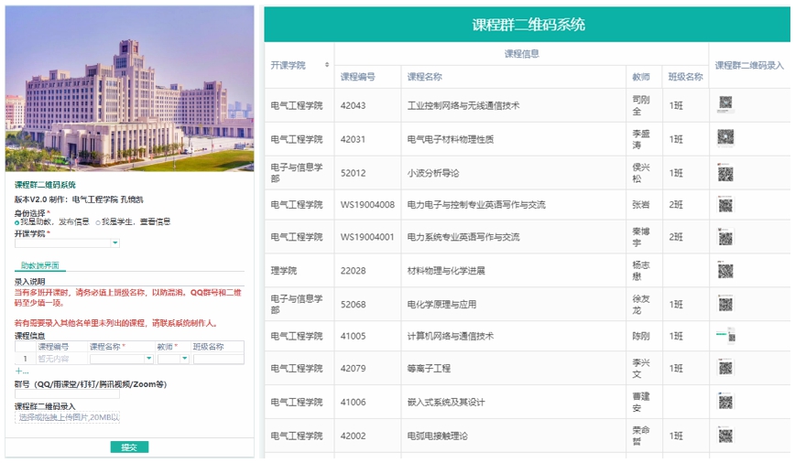Viewport: 795px width, 463px height.
Task: View QR code for 电化学原理与应用
Action: click(725, 304)
